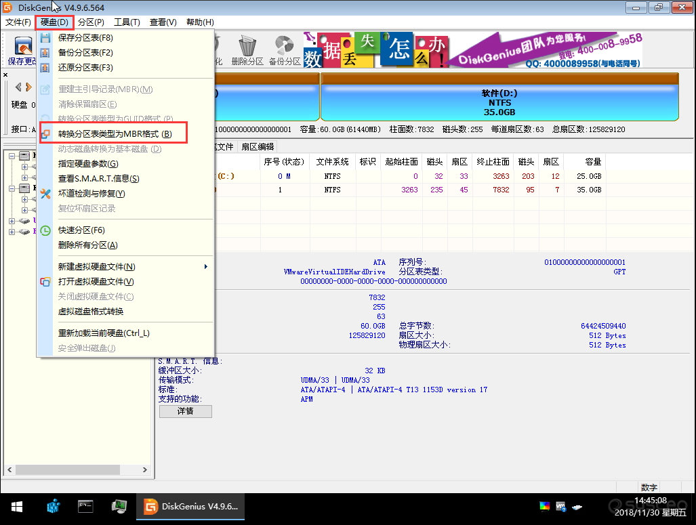Click the open virtual disk file icon
The image size is (696, 525).
45,282
